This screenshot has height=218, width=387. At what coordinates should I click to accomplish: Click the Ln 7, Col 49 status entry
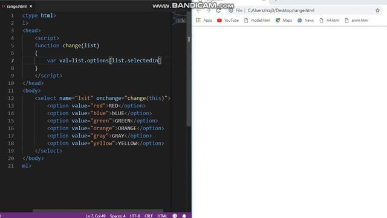click(96, 216)
